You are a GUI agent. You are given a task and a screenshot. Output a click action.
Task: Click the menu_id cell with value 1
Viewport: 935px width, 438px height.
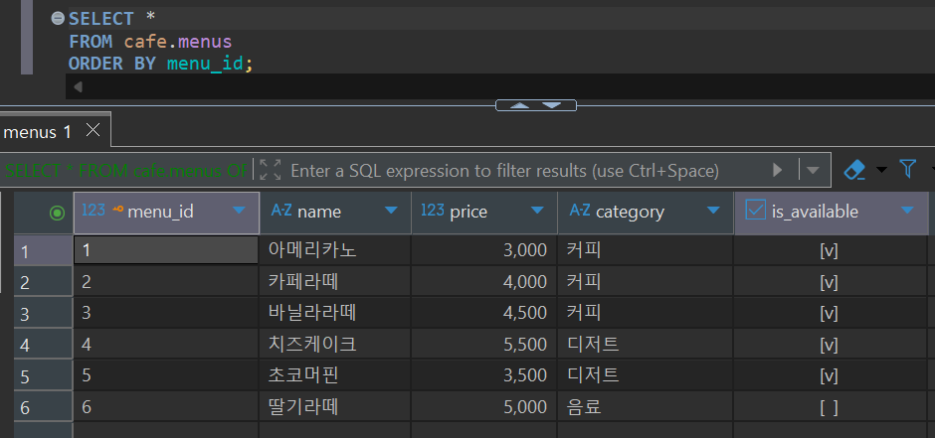166,250
